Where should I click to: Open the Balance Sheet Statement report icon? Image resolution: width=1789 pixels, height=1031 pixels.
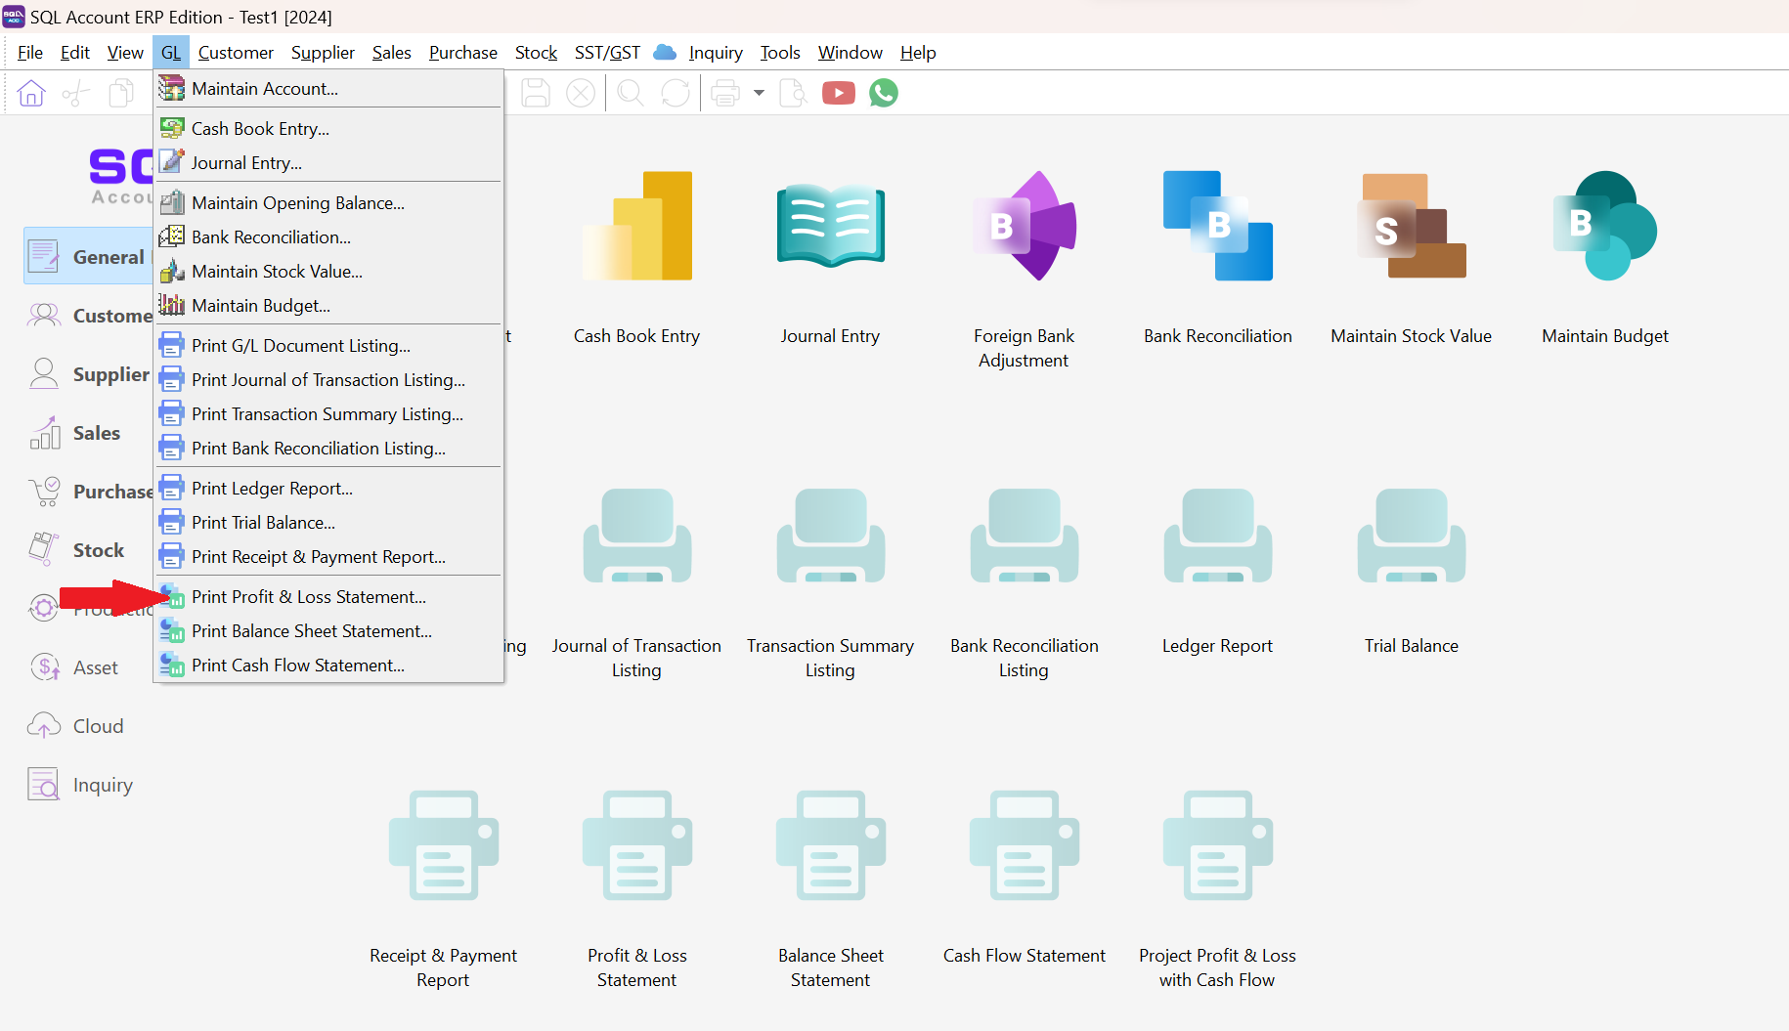(x=830, y=846)
